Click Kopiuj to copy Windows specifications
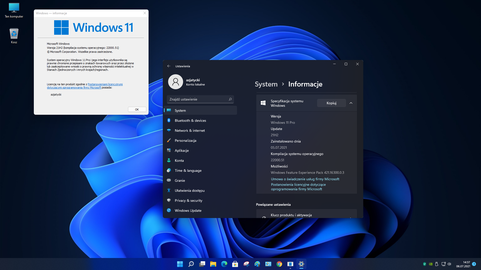Image resolution: width=481 pixels, height=270 pixels. pyautogui.click(x=331, y=103)
